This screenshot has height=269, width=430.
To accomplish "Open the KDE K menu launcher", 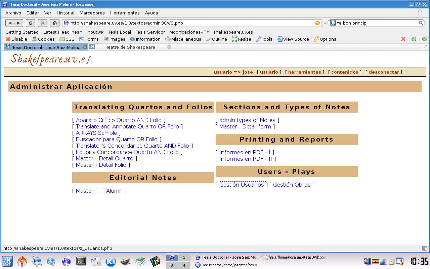I will pyautogui.click(x=7, y=261).
